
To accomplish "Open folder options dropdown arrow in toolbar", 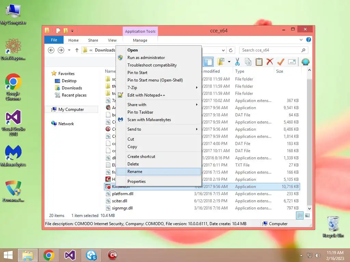I will (229, 62).
